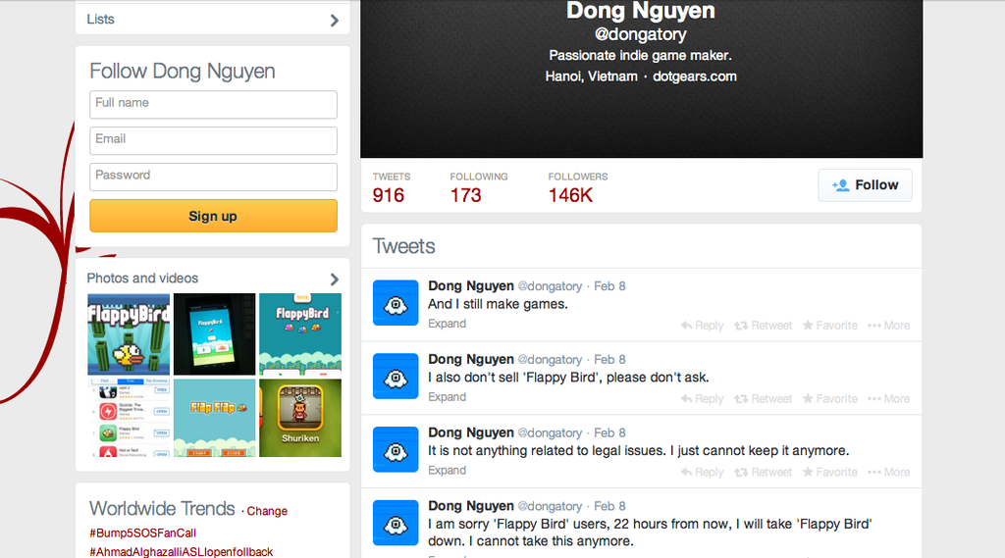Open the phone screen photo thumbnail
This screenshot has height=558, width=1005.
tap(215, 333)
